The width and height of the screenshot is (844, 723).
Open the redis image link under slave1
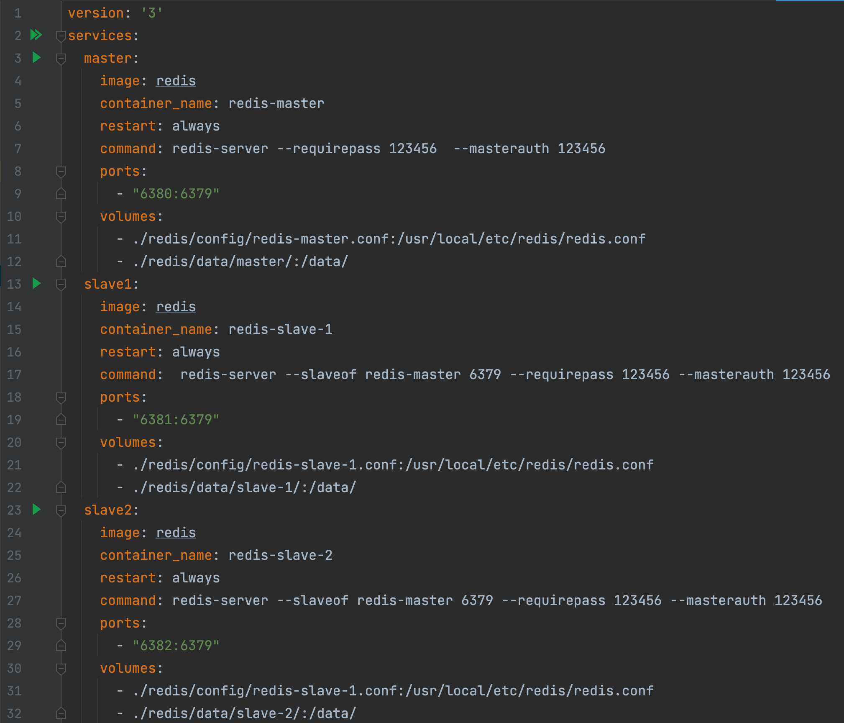[x=176, y=307]
